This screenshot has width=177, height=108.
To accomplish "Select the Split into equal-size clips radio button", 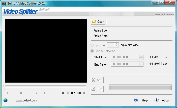I will tap(92, 45).
